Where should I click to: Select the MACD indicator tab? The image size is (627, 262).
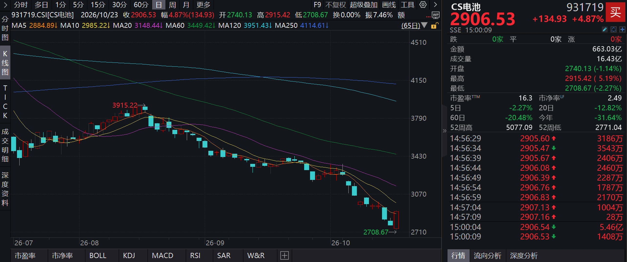click(163, 255)
